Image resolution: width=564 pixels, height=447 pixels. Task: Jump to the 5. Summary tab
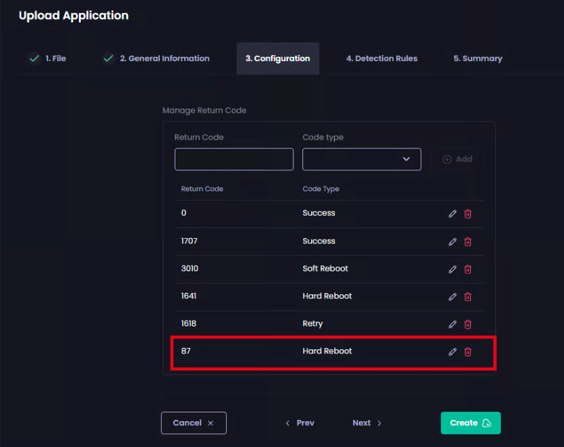coord(478,58)
